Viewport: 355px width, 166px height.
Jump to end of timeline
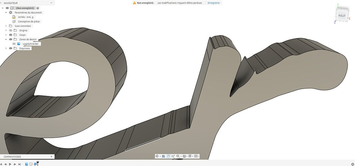19,164
